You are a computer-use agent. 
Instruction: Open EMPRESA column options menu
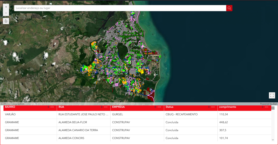coord(159,107)
